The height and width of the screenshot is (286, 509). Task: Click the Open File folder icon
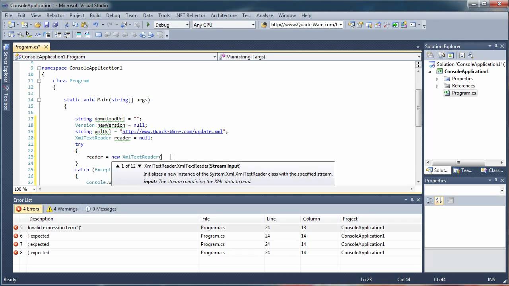click(37, 25)
